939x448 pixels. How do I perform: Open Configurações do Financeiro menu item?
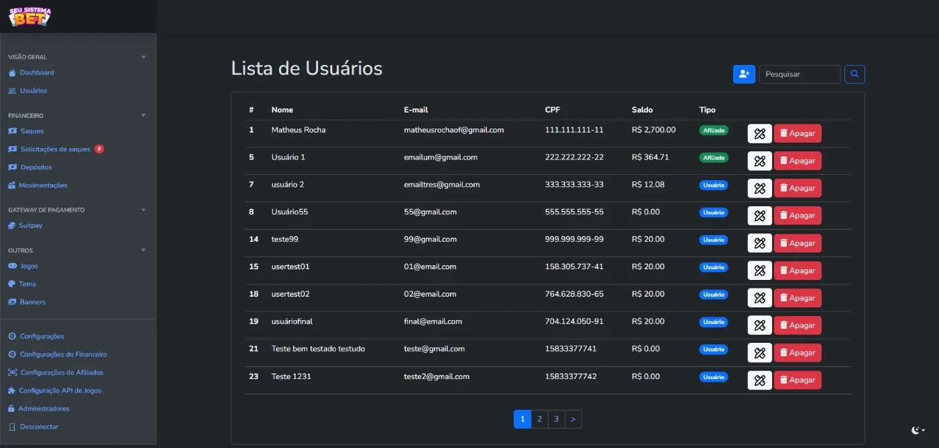(58, 354)
